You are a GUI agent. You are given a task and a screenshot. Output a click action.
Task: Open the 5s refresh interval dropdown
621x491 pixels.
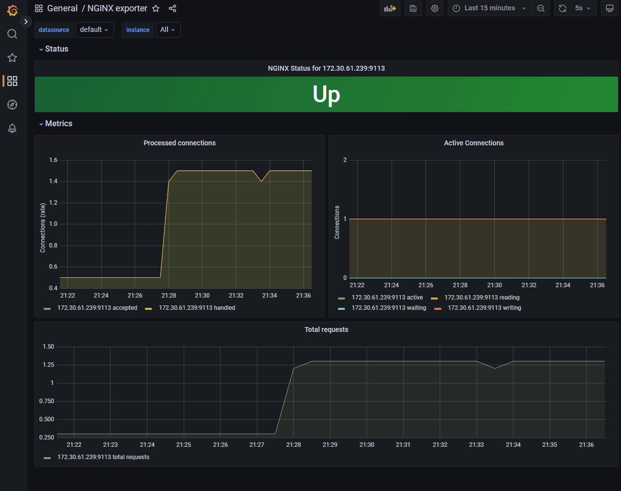click(583, 8)
